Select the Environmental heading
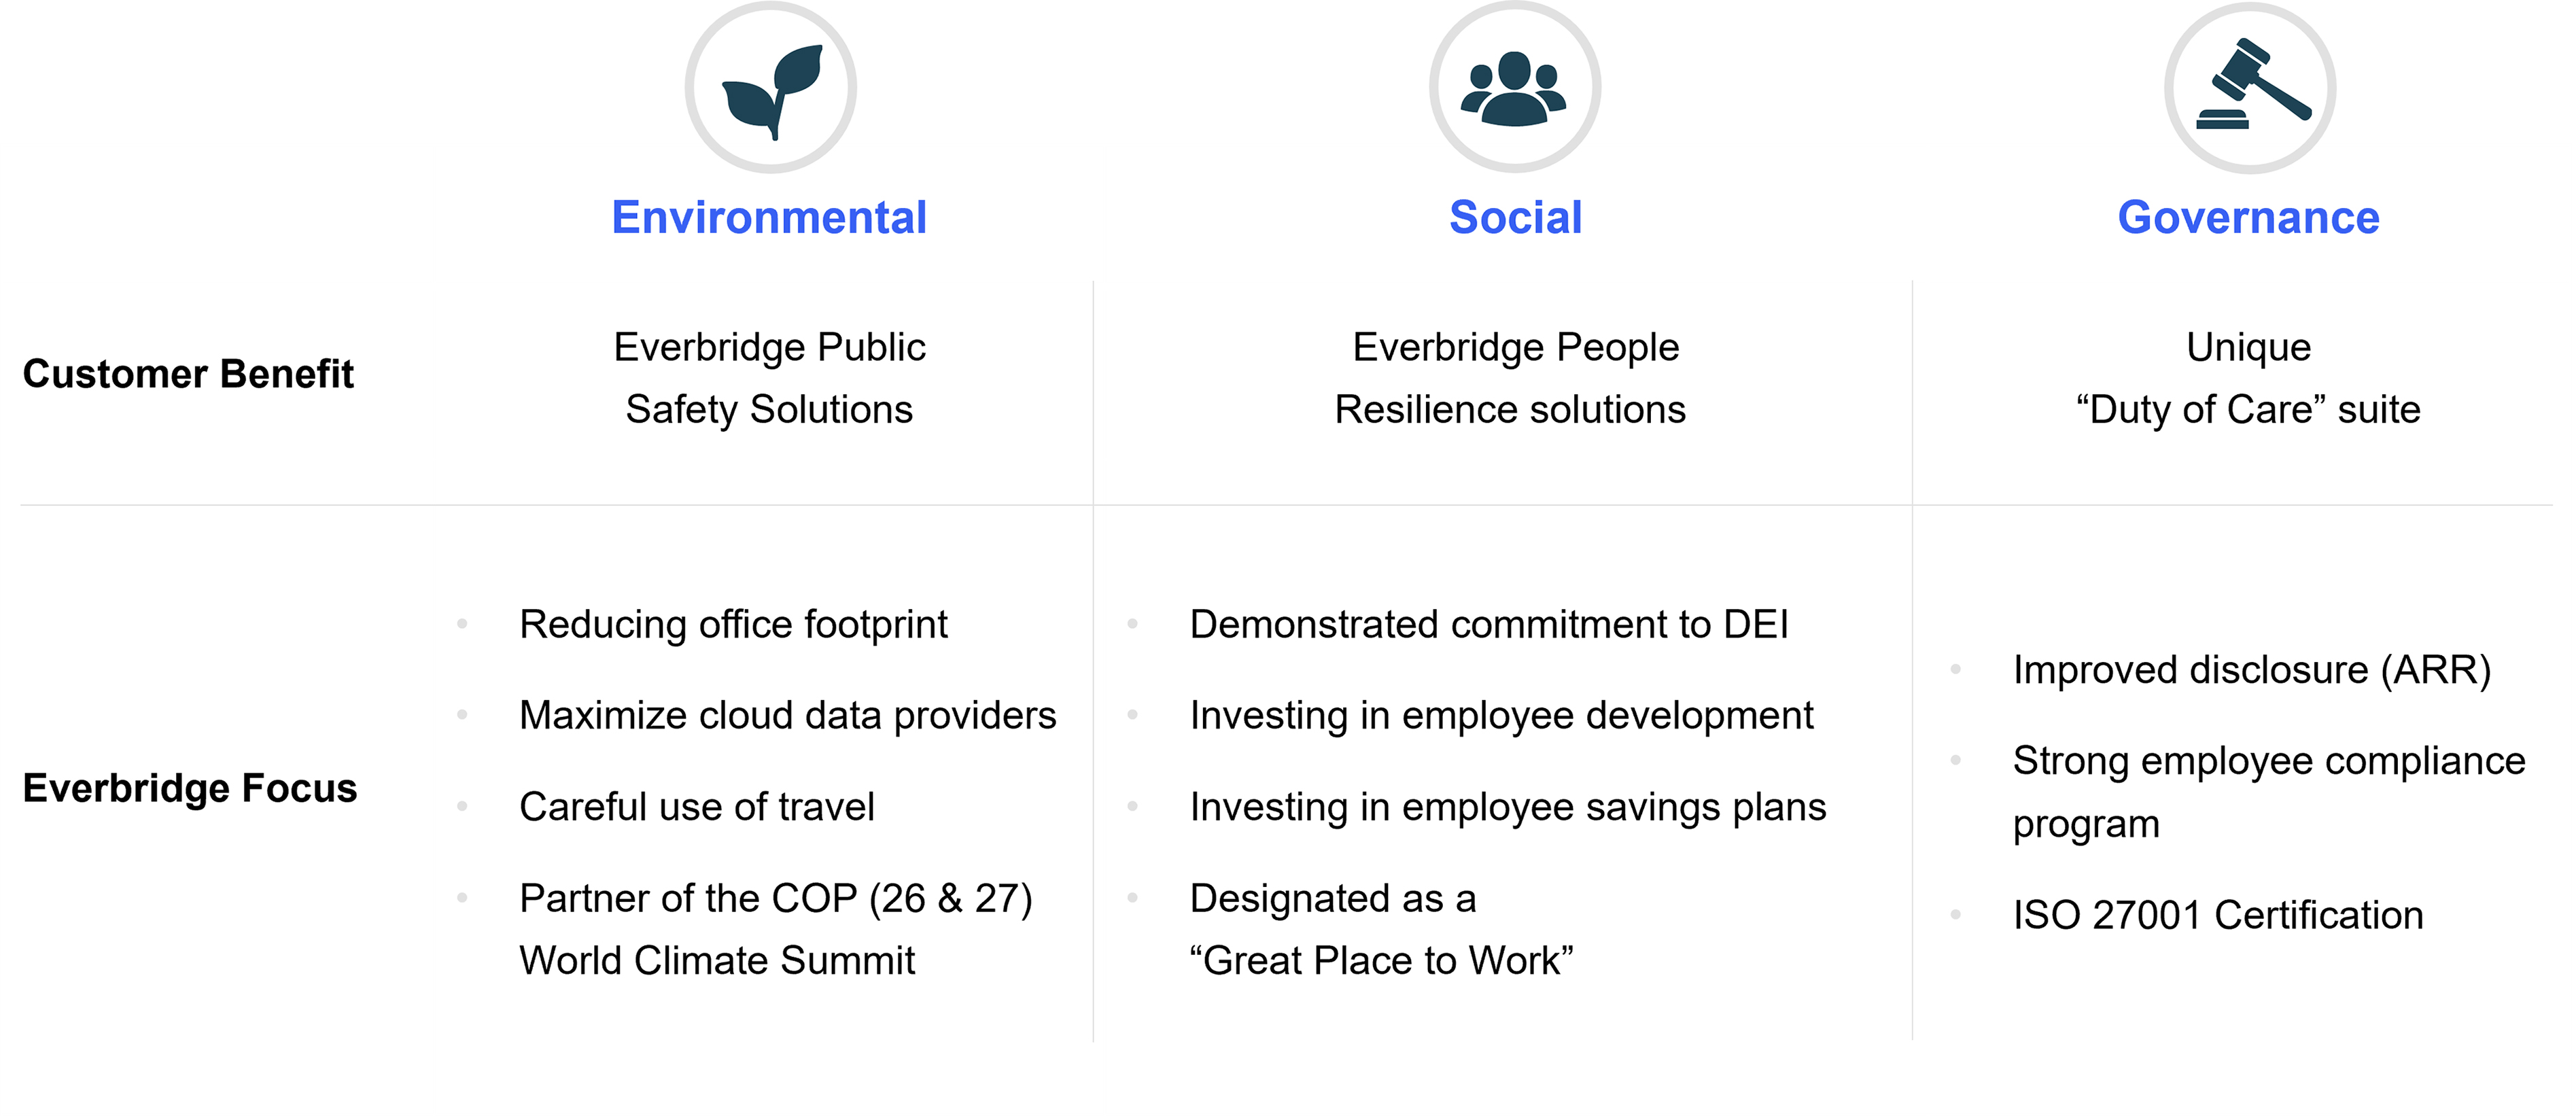 769,217
